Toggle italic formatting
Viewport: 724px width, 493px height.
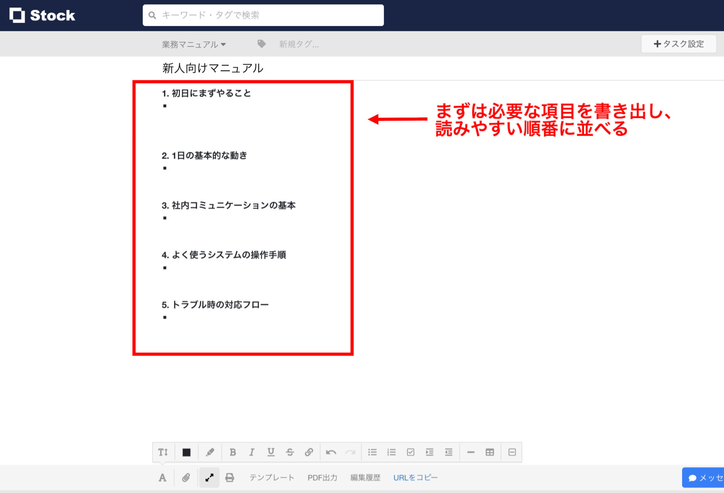[252, 452]
